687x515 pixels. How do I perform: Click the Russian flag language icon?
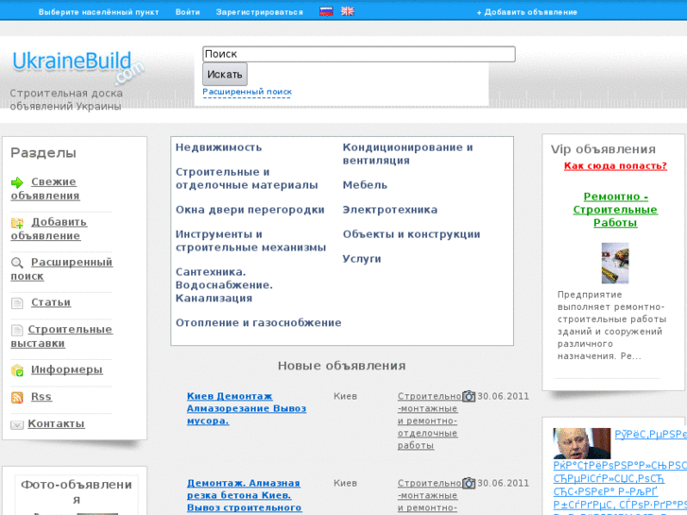[x=326, y=11]
